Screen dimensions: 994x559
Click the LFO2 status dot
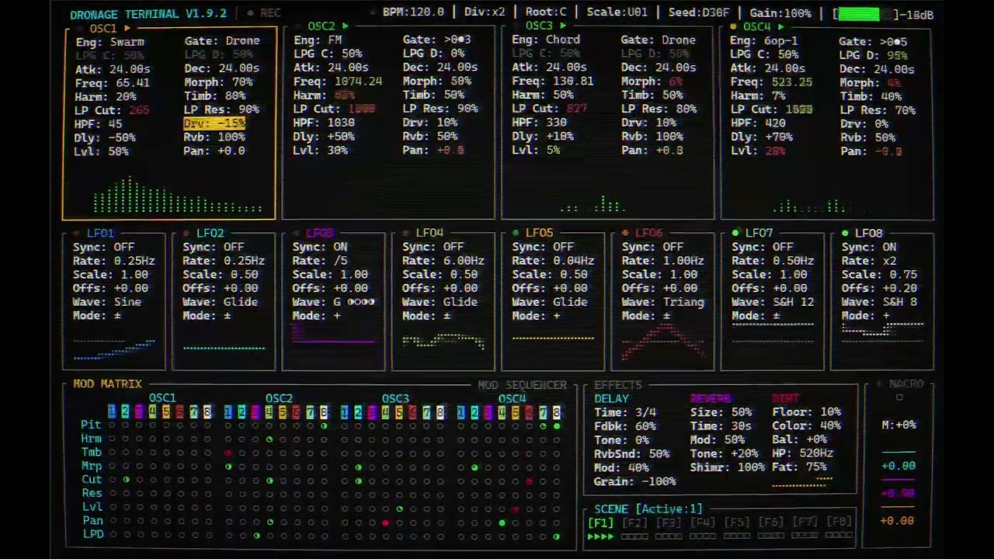(186, 233)
